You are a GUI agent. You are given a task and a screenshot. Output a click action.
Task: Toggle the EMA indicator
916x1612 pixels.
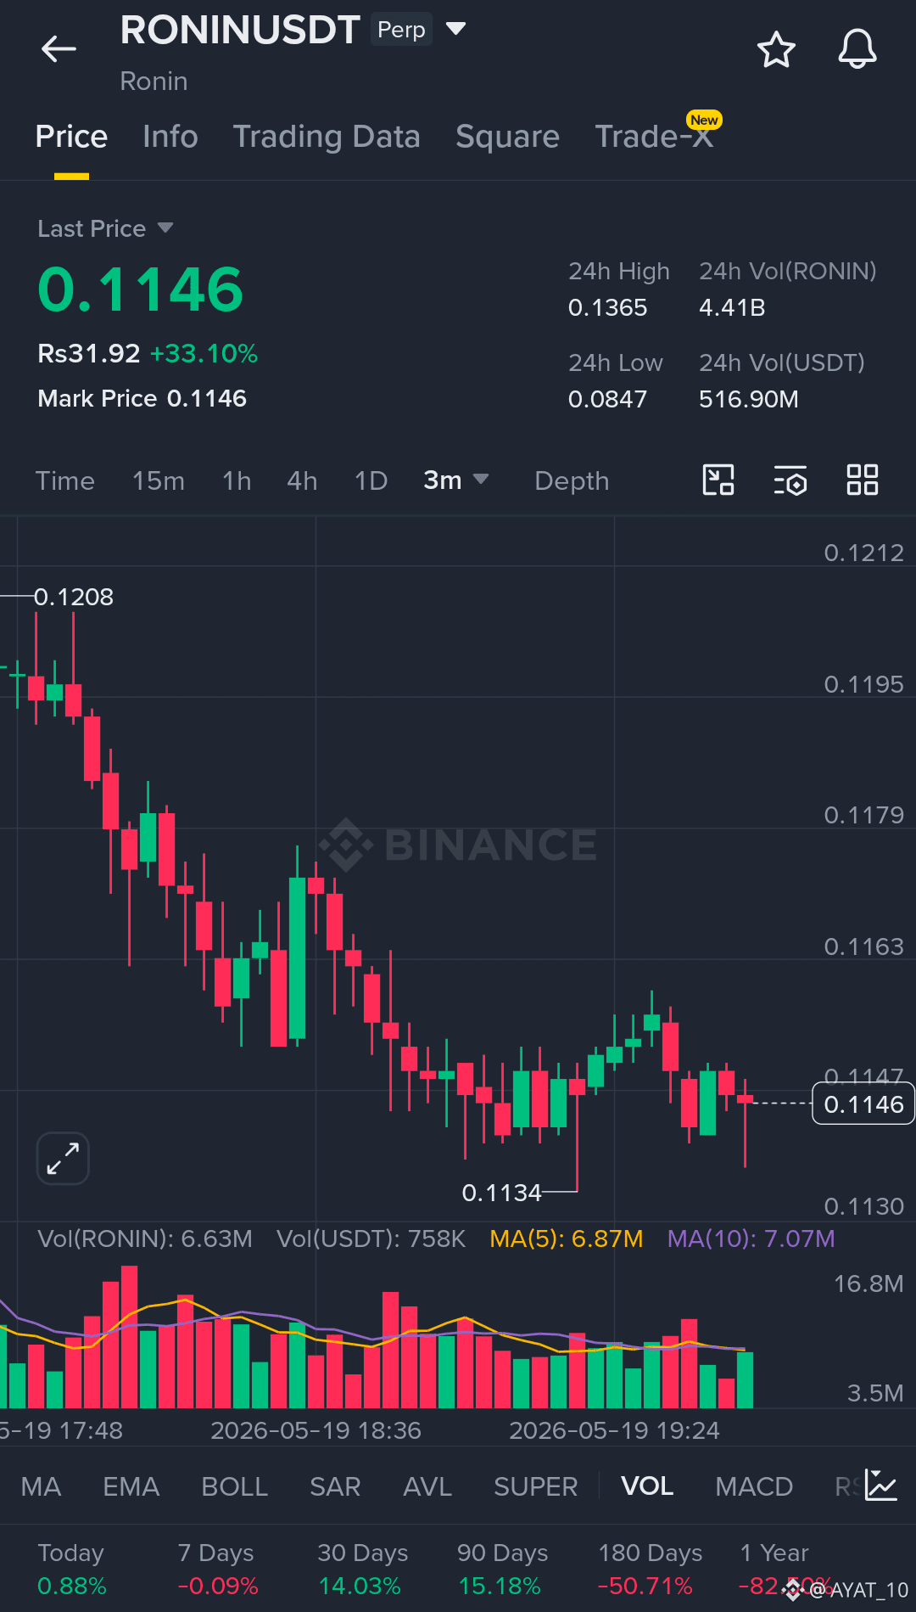(131, 1486)
